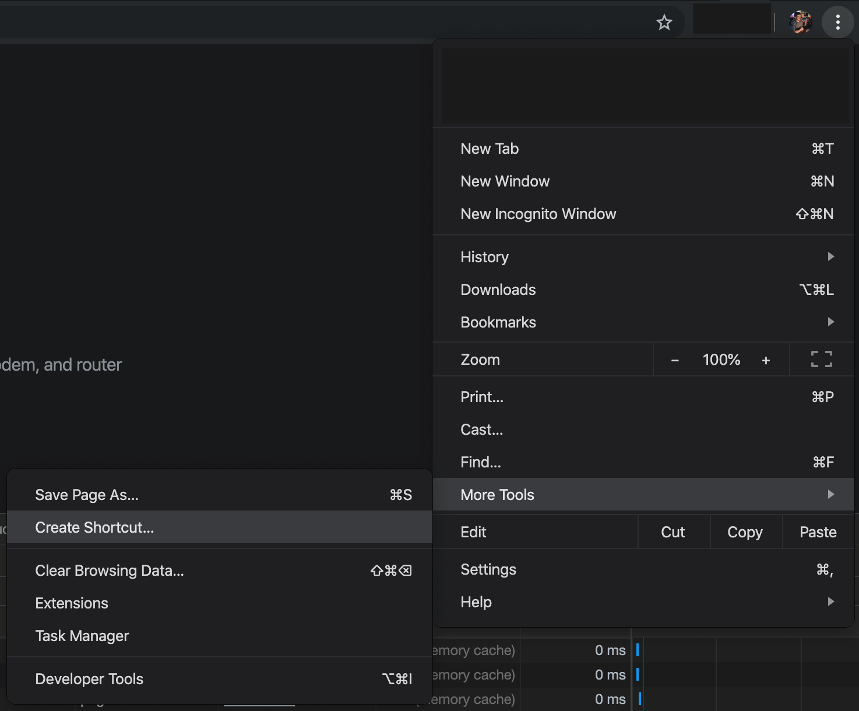Choose Create Shortcut...

(220, 527)
